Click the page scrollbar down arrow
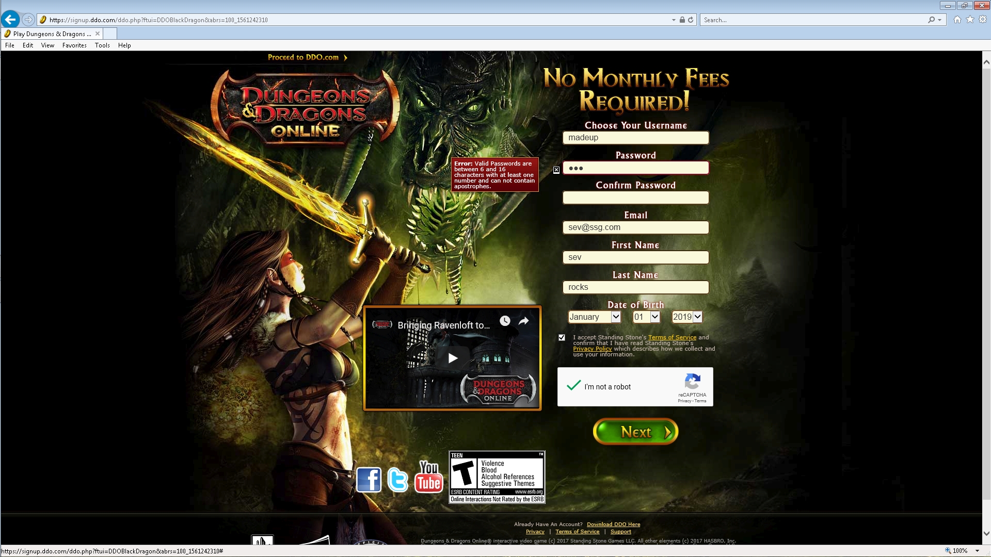This screenshot has height=557, width=991. coord(986,534)
